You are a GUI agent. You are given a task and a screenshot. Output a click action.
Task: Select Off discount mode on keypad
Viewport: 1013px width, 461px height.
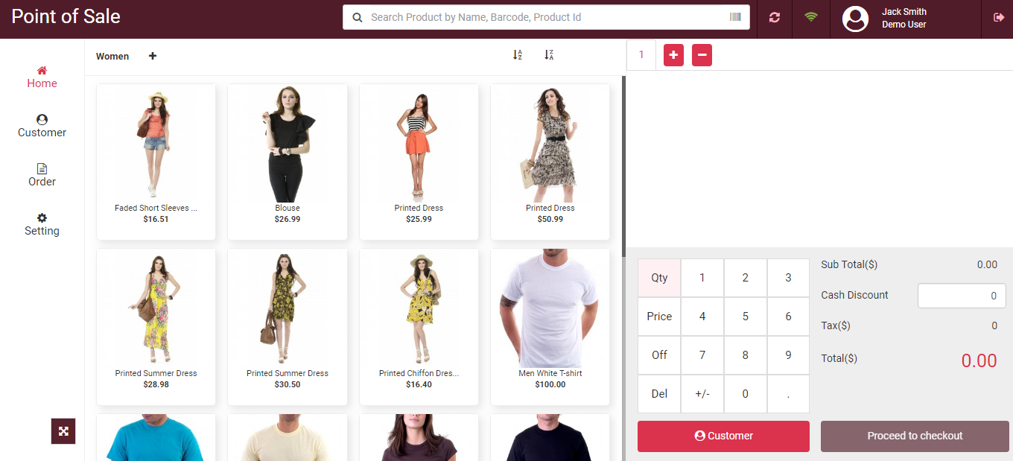tap(659, 355)
